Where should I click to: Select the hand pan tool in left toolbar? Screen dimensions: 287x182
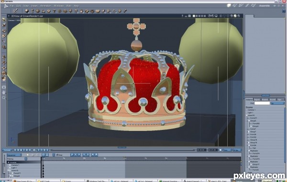tap(4, 92)
